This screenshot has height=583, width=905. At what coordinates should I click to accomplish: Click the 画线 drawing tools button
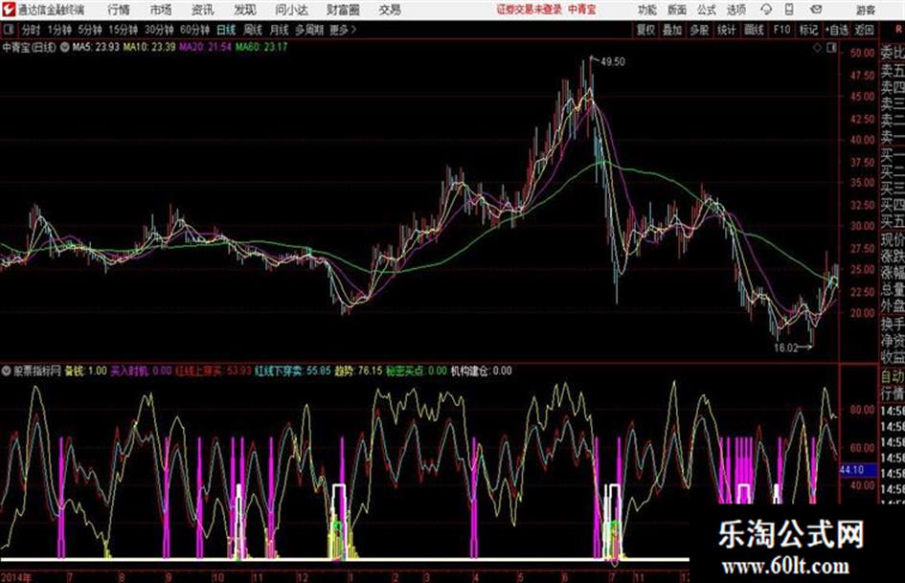[754, 30]
